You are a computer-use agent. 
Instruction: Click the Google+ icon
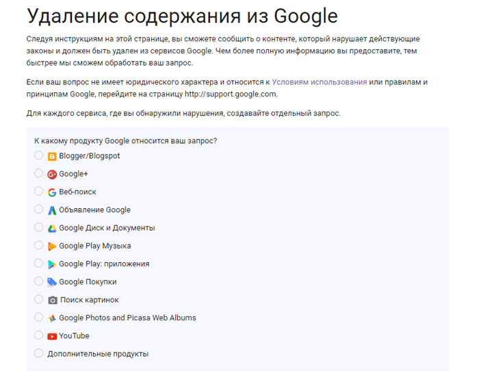click(52, 174)
